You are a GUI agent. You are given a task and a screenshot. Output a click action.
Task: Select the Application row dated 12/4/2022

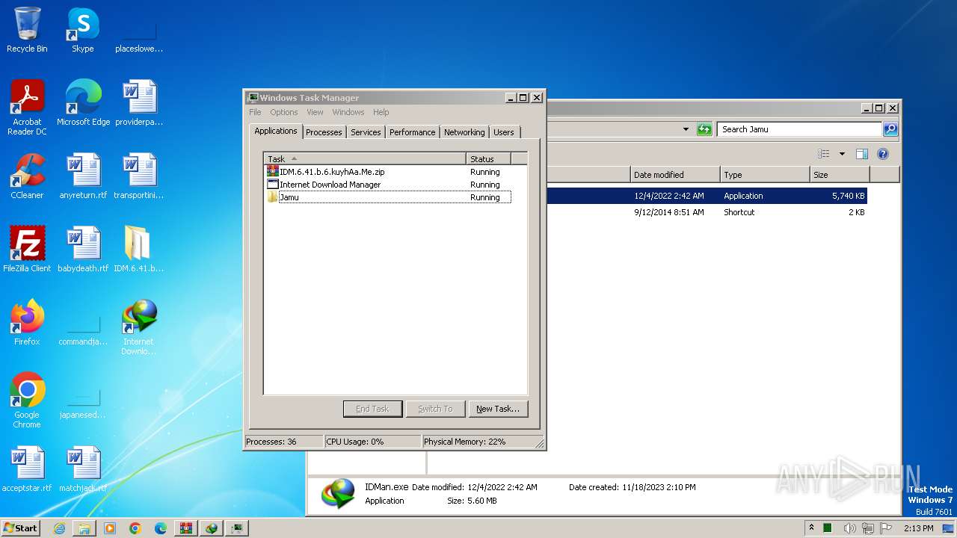click(x=707, y=196)
